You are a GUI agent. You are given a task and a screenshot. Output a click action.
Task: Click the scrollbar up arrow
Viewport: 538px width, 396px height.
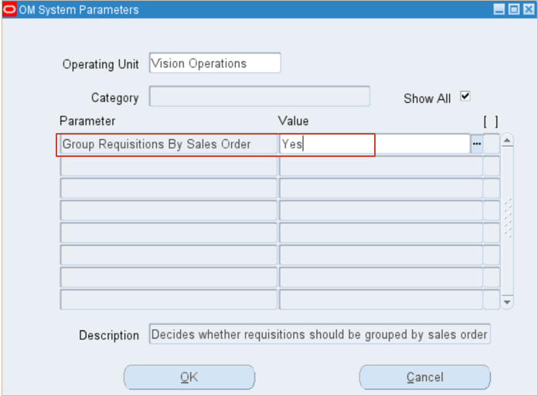pos(507,141)
